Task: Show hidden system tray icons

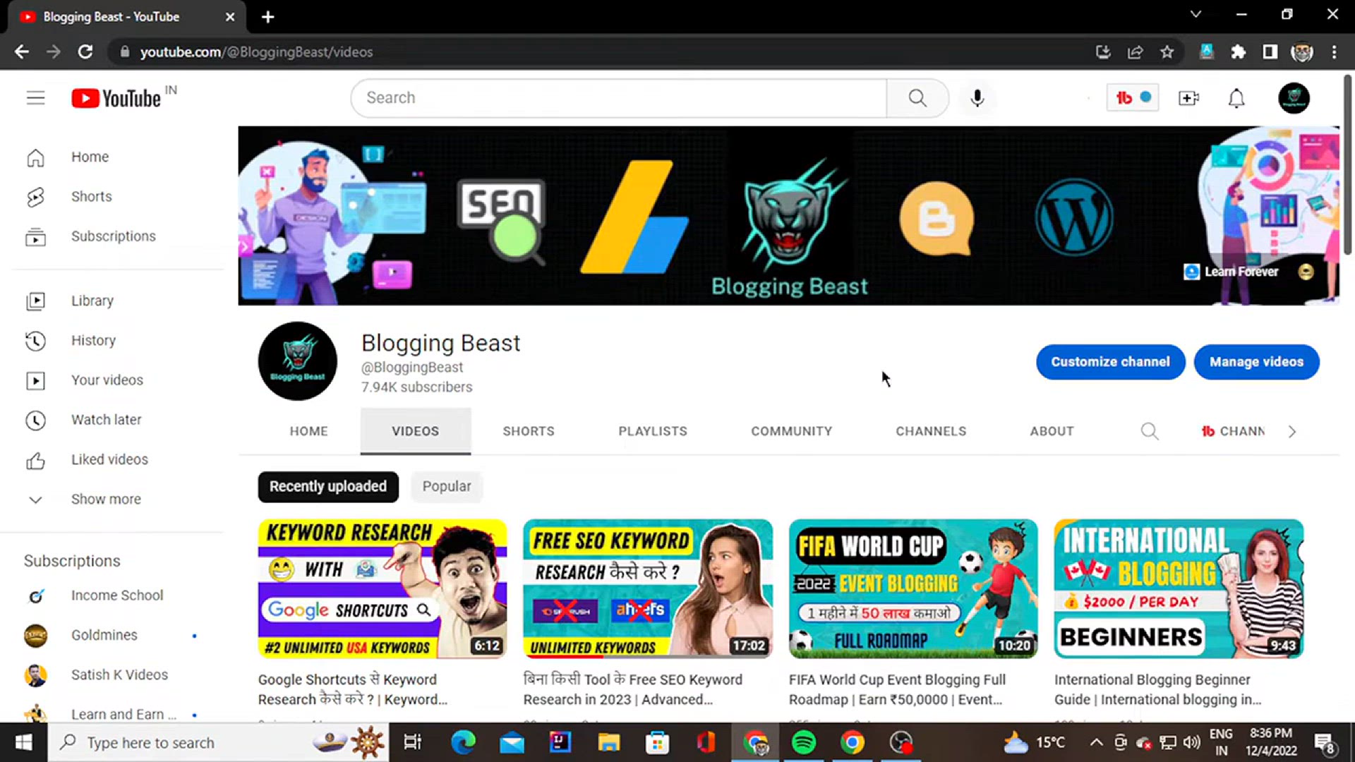Action: pos(1096,742)
